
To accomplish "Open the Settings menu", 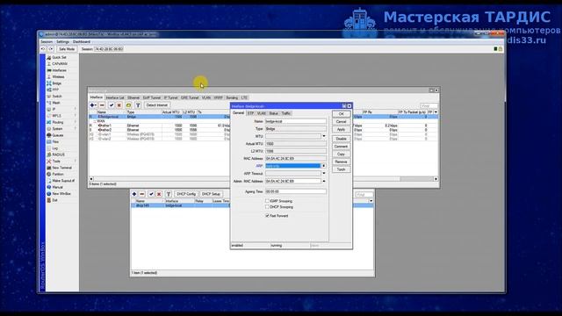I will click(62, 41).
